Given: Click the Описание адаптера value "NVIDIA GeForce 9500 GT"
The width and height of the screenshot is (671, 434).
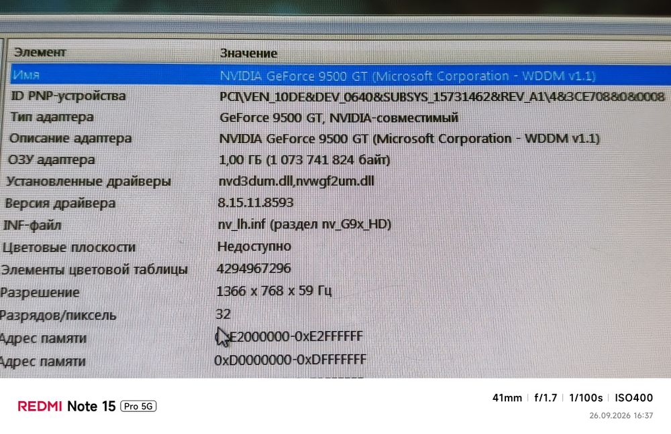Looking at the screenshot, I should [x=409, y=139].
